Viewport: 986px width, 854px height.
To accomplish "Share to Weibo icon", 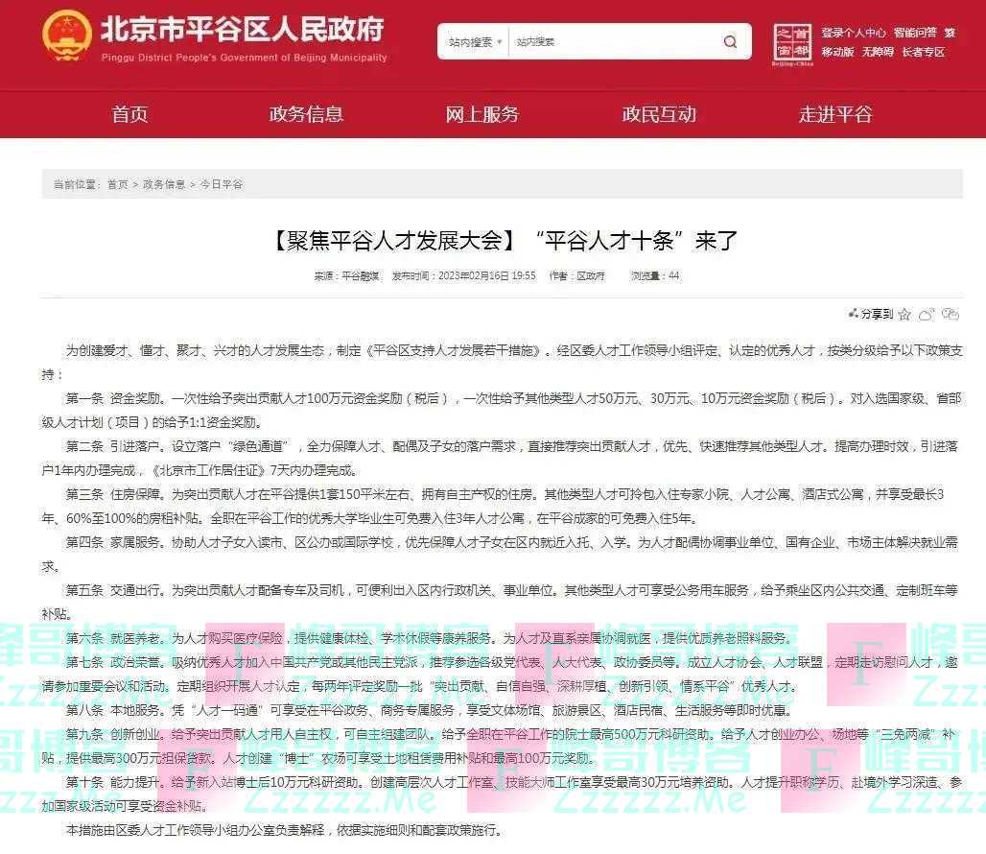I will click(927, 315).
